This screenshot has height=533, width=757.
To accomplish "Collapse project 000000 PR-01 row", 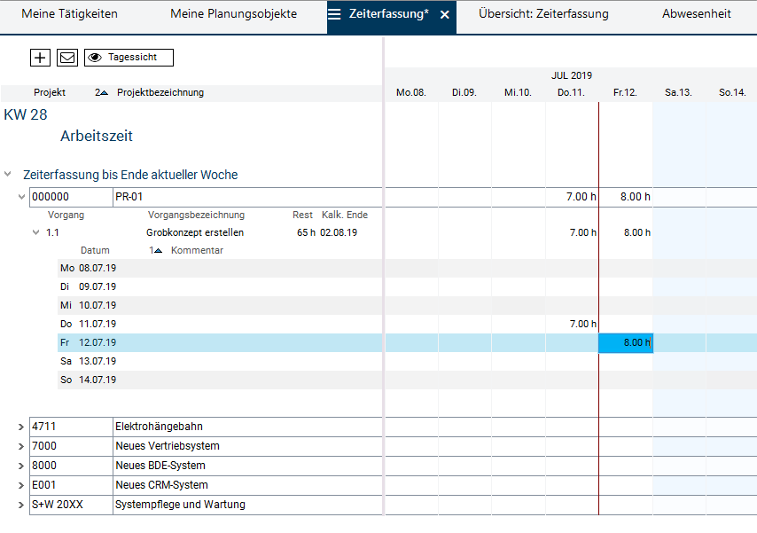I will (x=22, y=197).
